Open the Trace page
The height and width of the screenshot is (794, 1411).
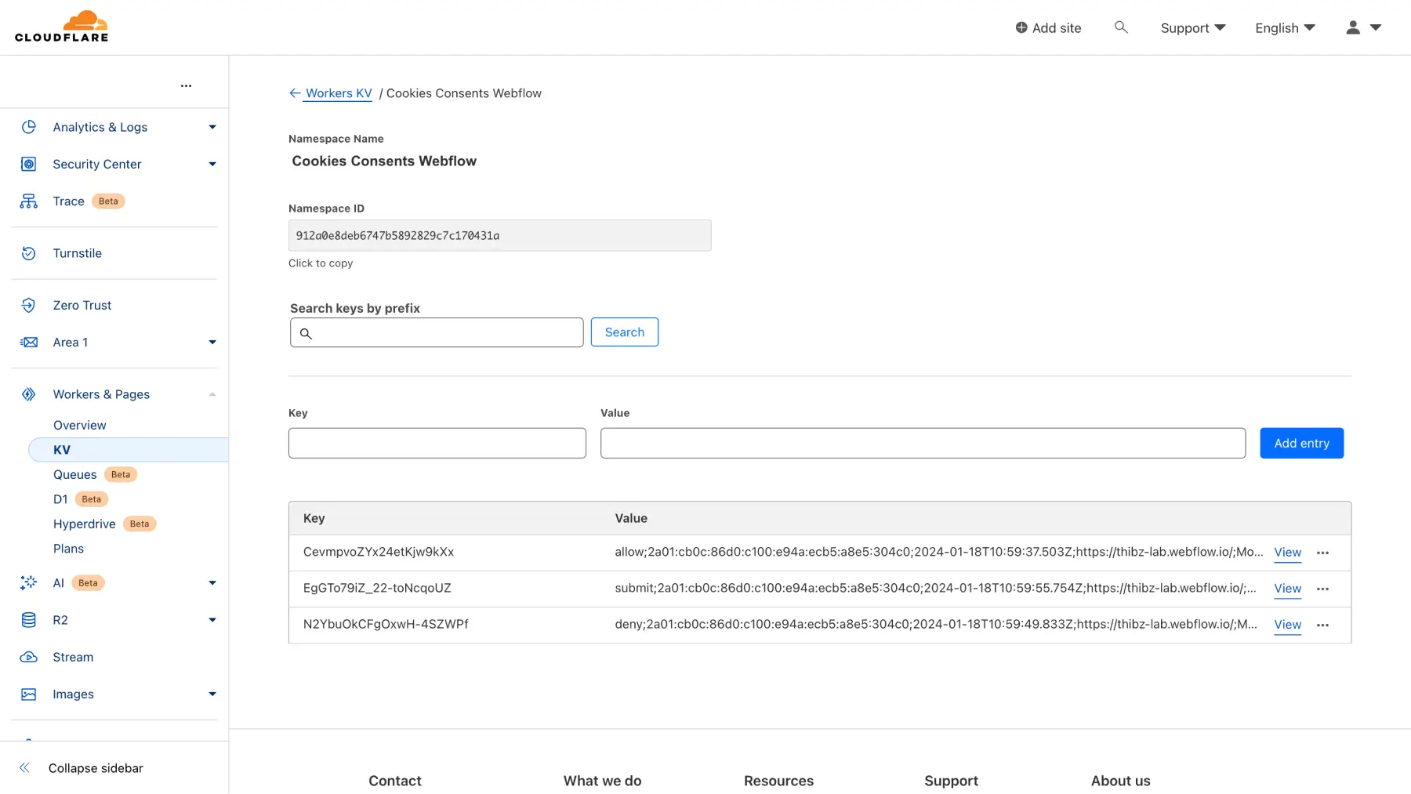pos(68,201)
